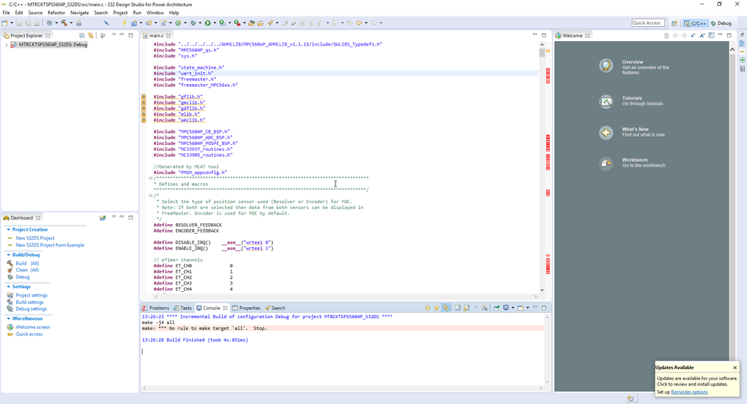Viewport: 747px width, 404px height.
Task: Click the New C source file icon
Action: (x=164, y=23)
